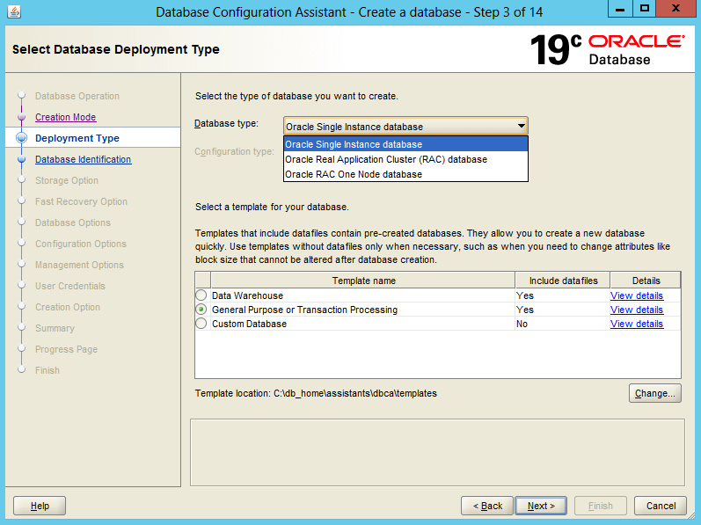Proceed with the Next > button
701x525 pixels.
click(x=541, y=506)
